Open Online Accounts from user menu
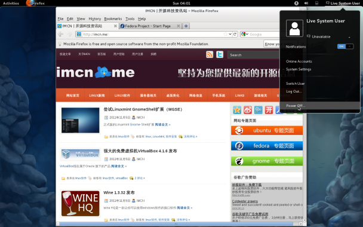The image size is (363, 227). pyautogui.click(x=299, y=62)
